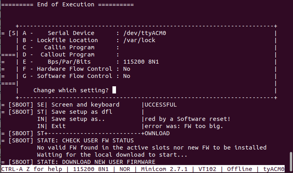
Task: Choose 'Save setup as..' menu entry
Action: [78, 119]
